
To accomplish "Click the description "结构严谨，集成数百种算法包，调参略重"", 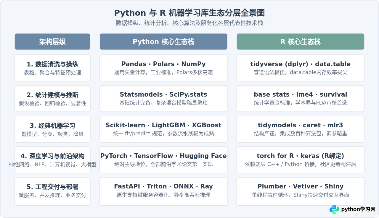I will click(x=301, y=134).
